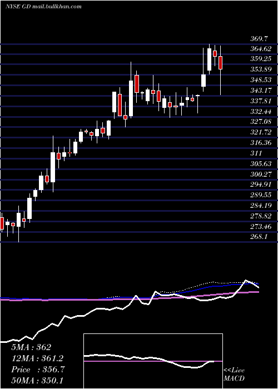Click the 273.46 price axis label

(261, 226)
